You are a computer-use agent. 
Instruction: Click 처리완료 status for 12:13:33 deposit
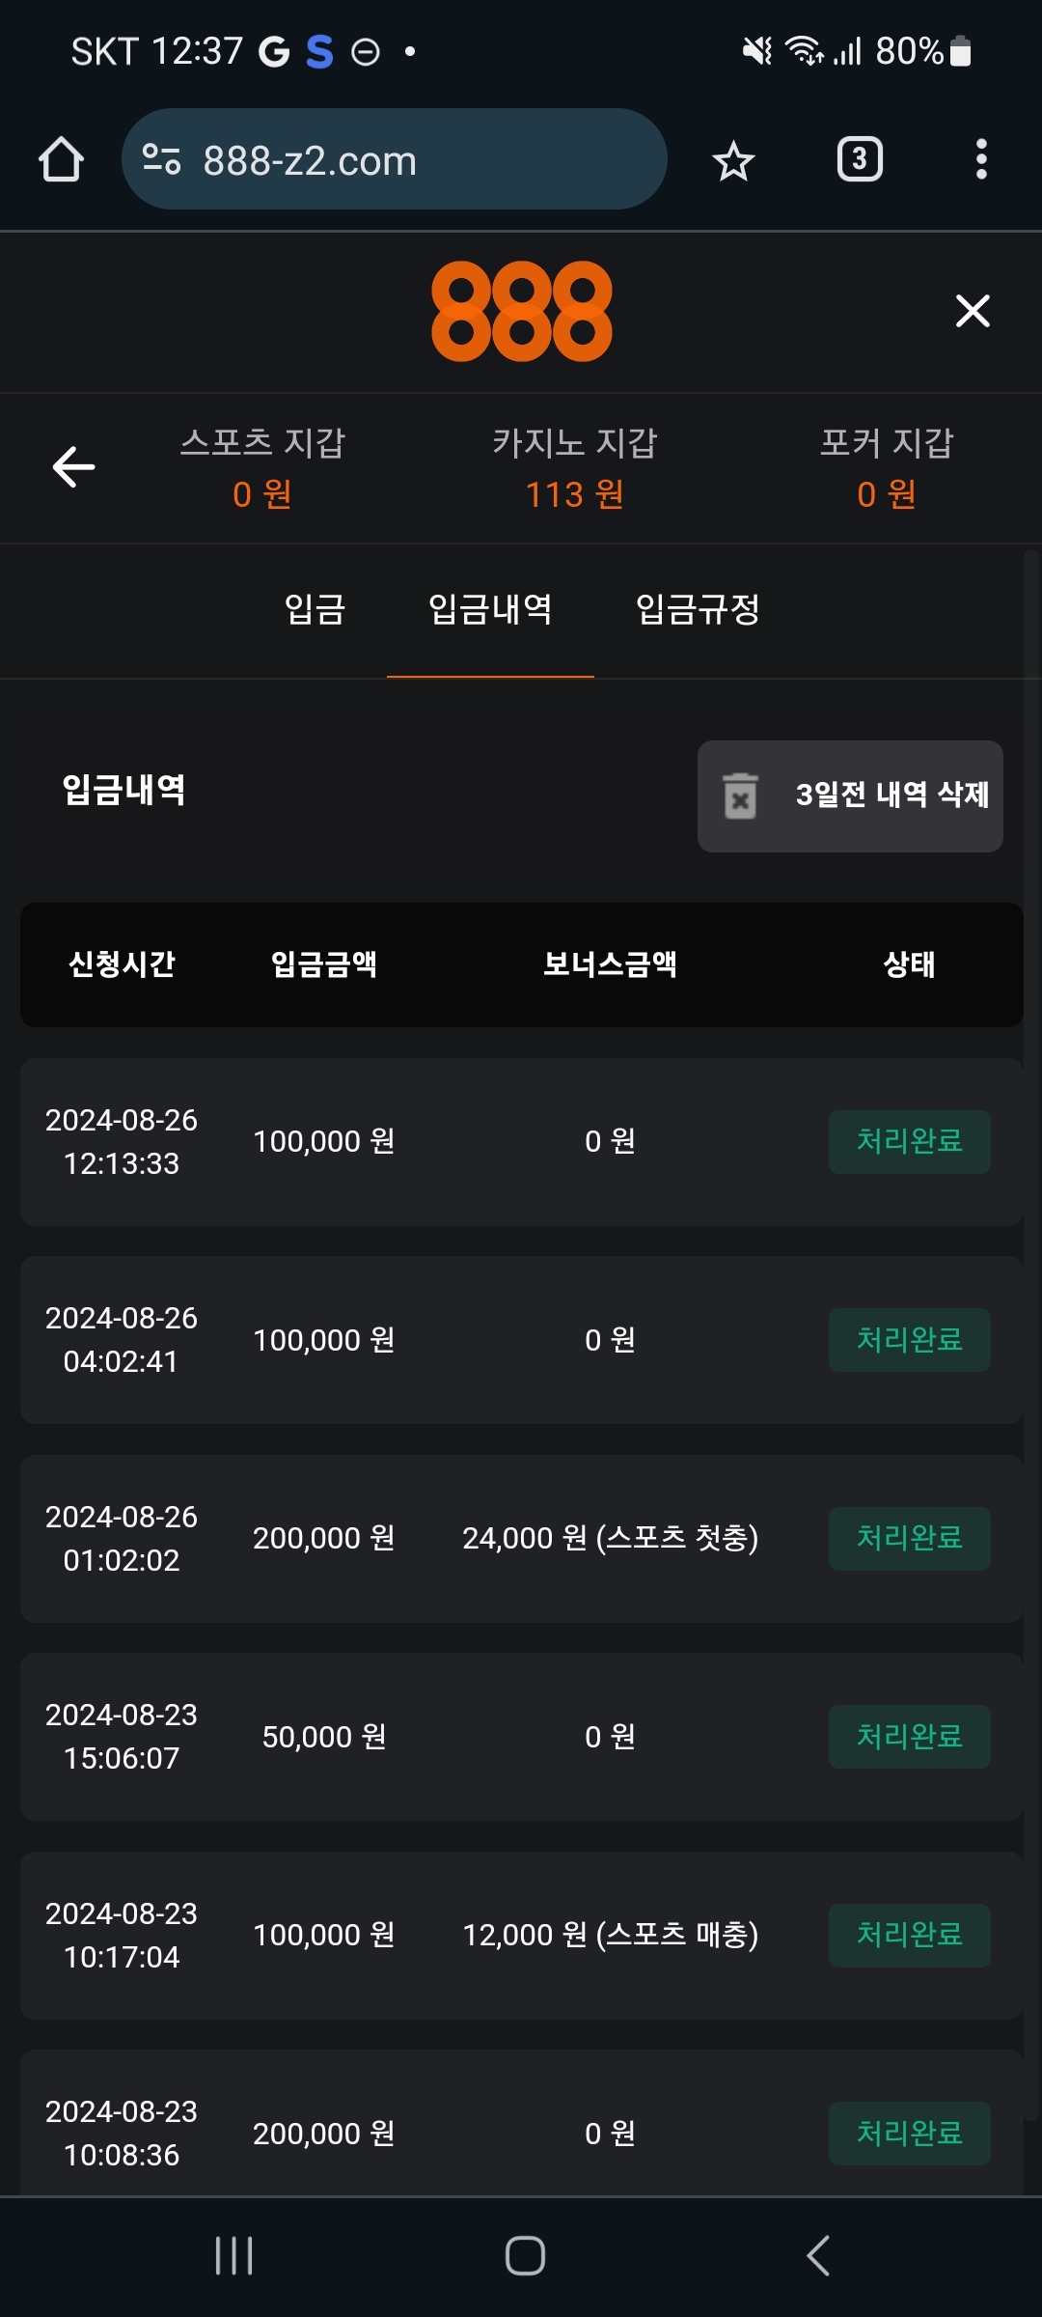[909, 1141]
